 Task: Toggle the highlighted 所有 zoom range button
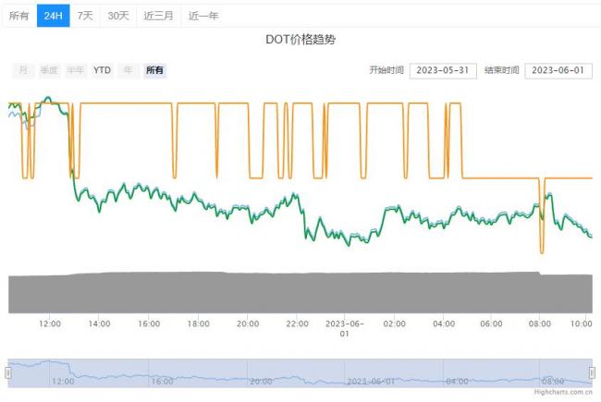coord(154,70)
